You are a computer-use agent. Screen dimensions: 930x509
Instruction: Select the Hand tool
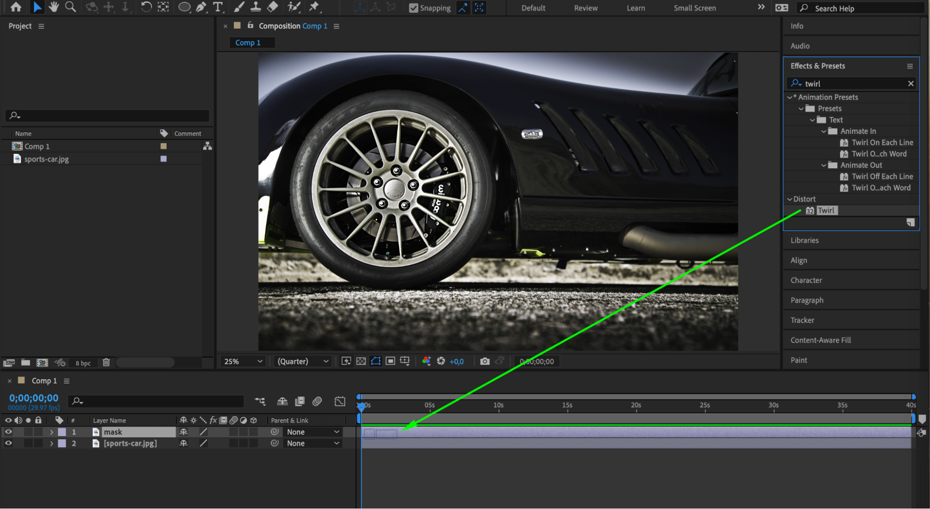pos(54,7)
